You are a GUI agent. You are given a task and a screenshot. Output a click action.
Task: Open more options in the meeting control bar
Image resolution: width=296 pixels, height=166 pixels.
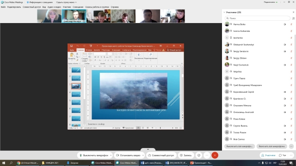click(207, 155)
